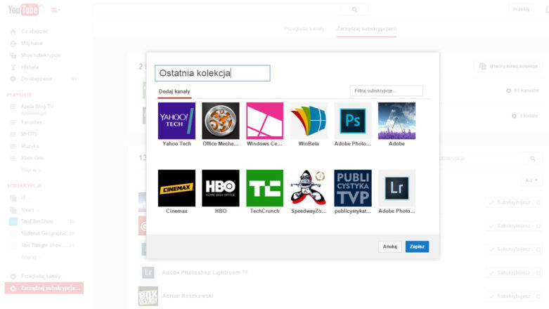Open The Tonight Show subscription

[x=41, y=245]
